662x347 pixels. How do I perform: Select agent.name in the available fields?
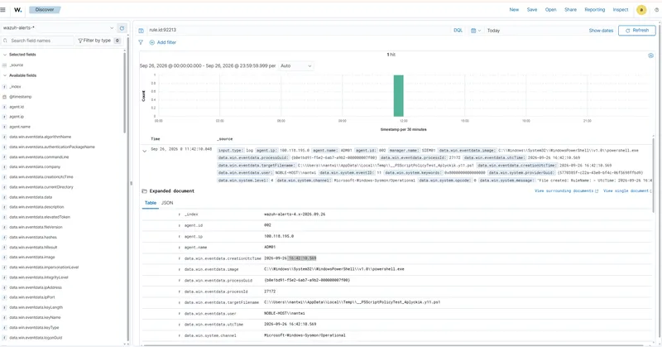pos(20,127)
